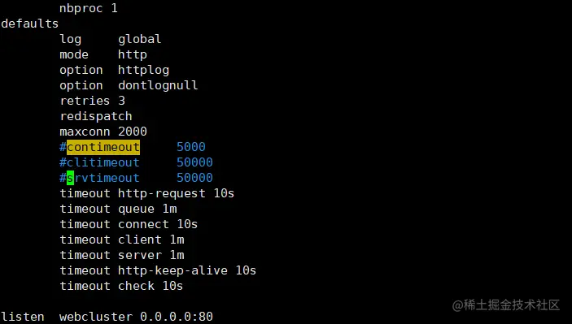The image size is (572, 324).
Task: Click the highlighted contimeout word
Action: coord(103,147)
